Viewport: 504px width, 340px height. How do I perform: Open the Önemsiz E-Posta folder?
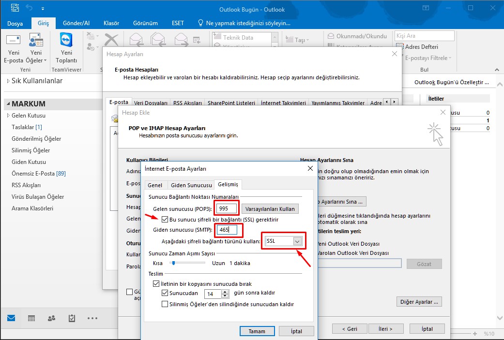[x=39, y=173]
